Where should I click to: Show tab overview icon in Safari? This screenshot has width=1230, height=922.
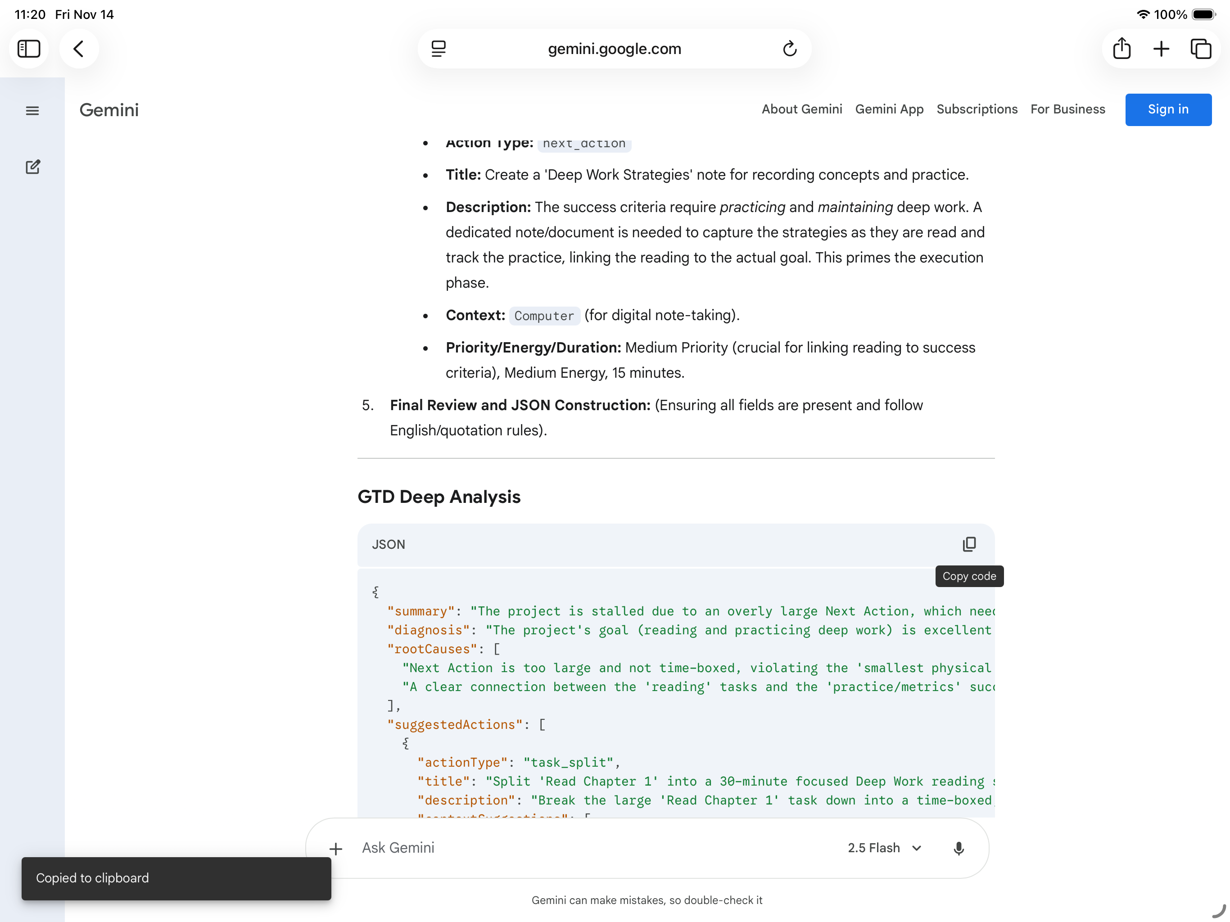[1201, 49]
